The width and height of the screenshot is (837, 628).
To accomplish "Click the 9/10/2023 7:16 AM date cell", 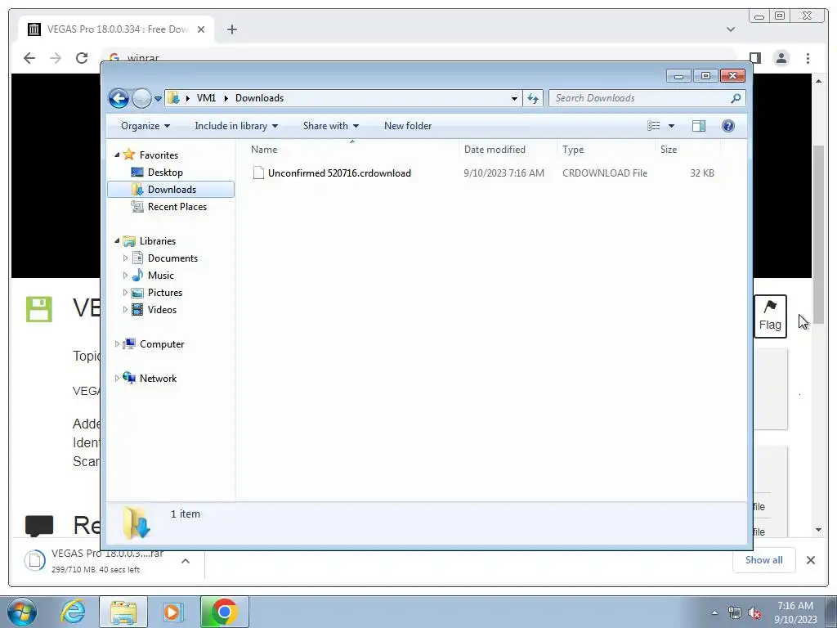I will [504, 173].
